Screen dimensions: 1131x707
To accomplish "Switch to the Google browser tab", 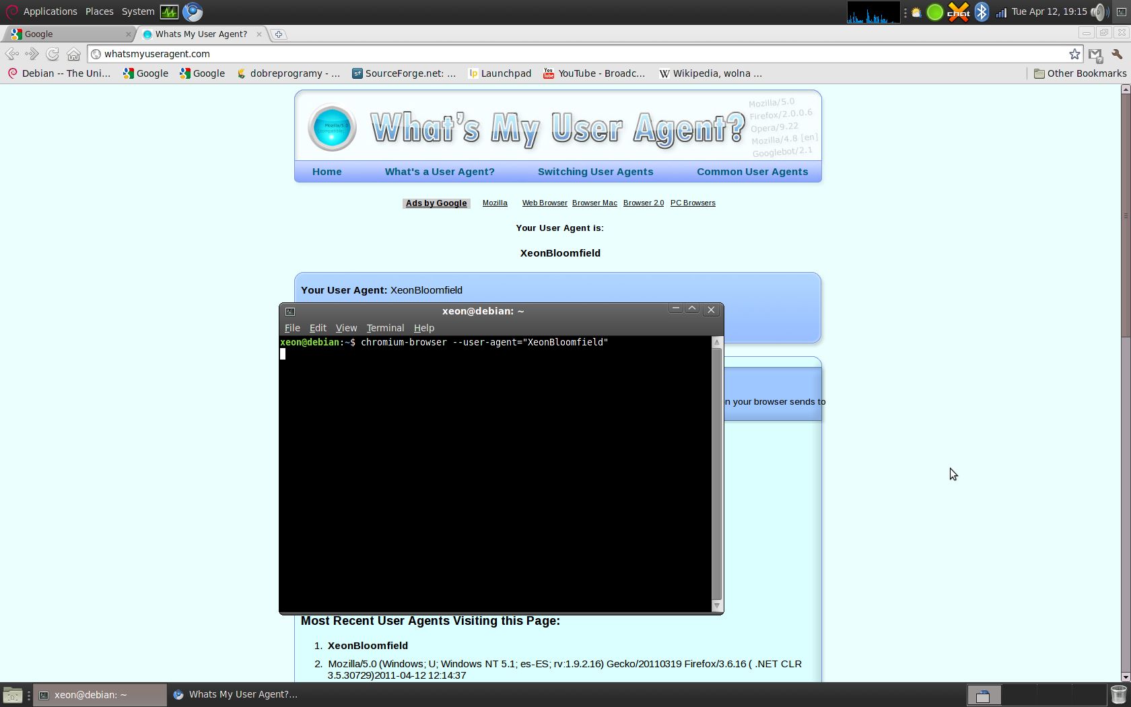I will tap(69, 34).
